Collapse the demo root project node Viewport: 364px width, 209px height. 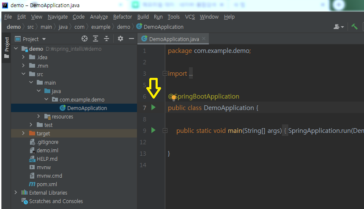(x=16, y=49)
